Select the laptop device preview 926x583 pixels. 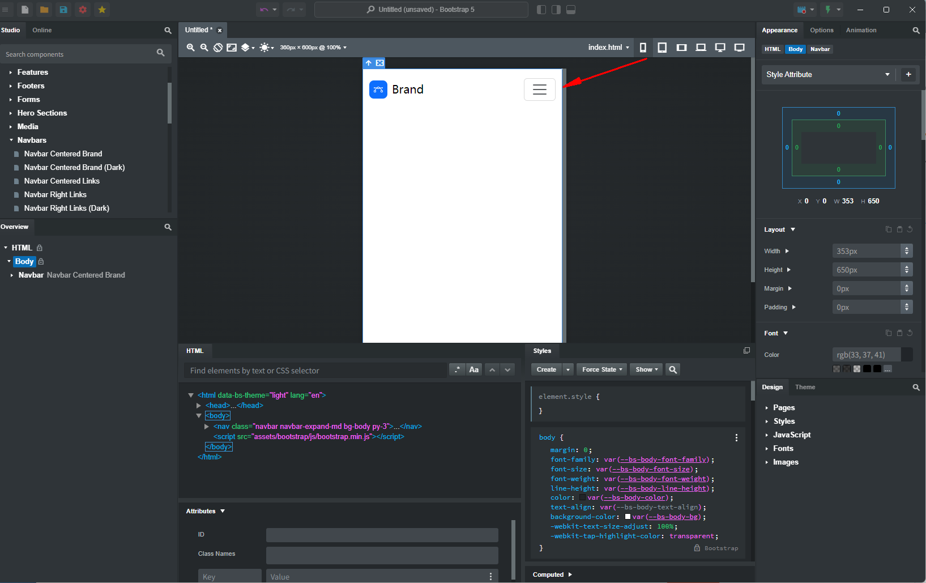point(701,48)
